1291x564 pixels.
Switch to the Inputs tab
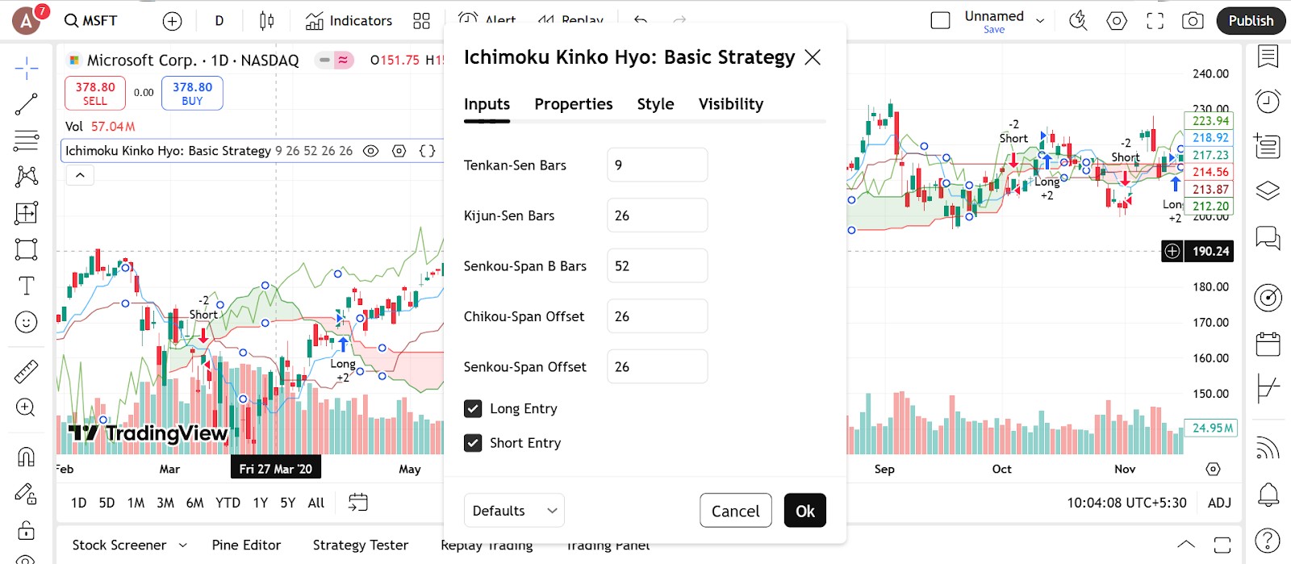coord(487,104)
